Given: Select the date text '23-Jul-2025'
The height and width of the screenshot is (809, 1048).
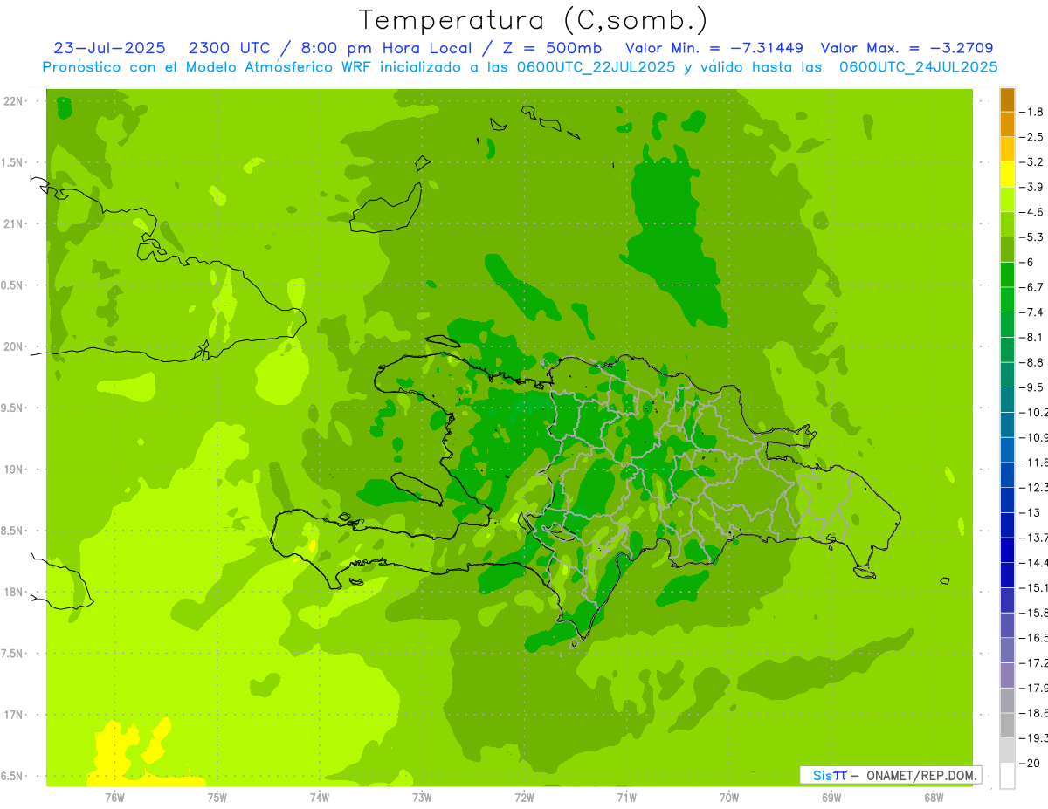Looking at the screenshot, I should click(109, 48).
